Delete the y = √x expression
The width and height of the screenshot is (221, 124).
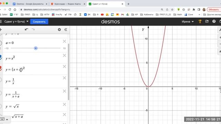point(65,104)
